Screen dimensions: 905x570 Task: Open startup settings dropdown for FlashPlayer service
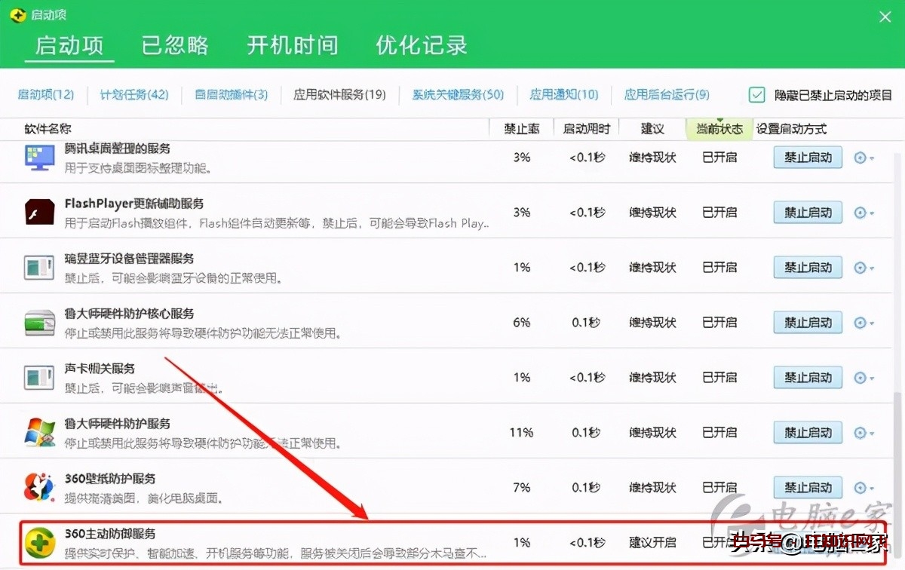(x=861, y=212)
